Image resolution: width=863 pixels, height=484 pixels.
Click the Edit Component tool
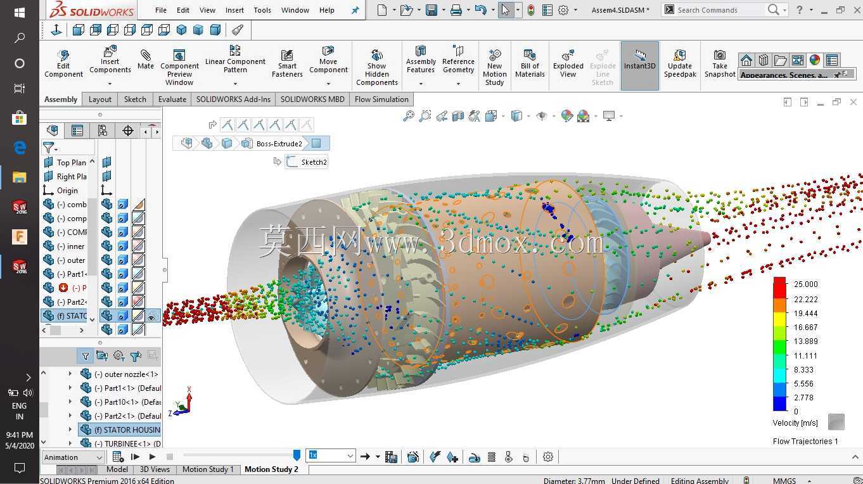(x=63, y=63)
